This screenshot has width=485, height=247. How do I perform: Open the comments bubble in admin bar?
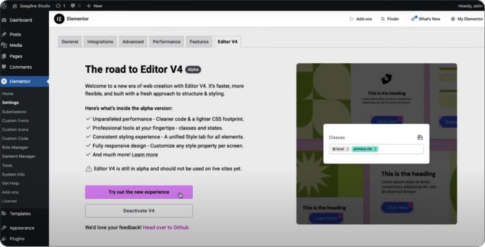(73, 6)
